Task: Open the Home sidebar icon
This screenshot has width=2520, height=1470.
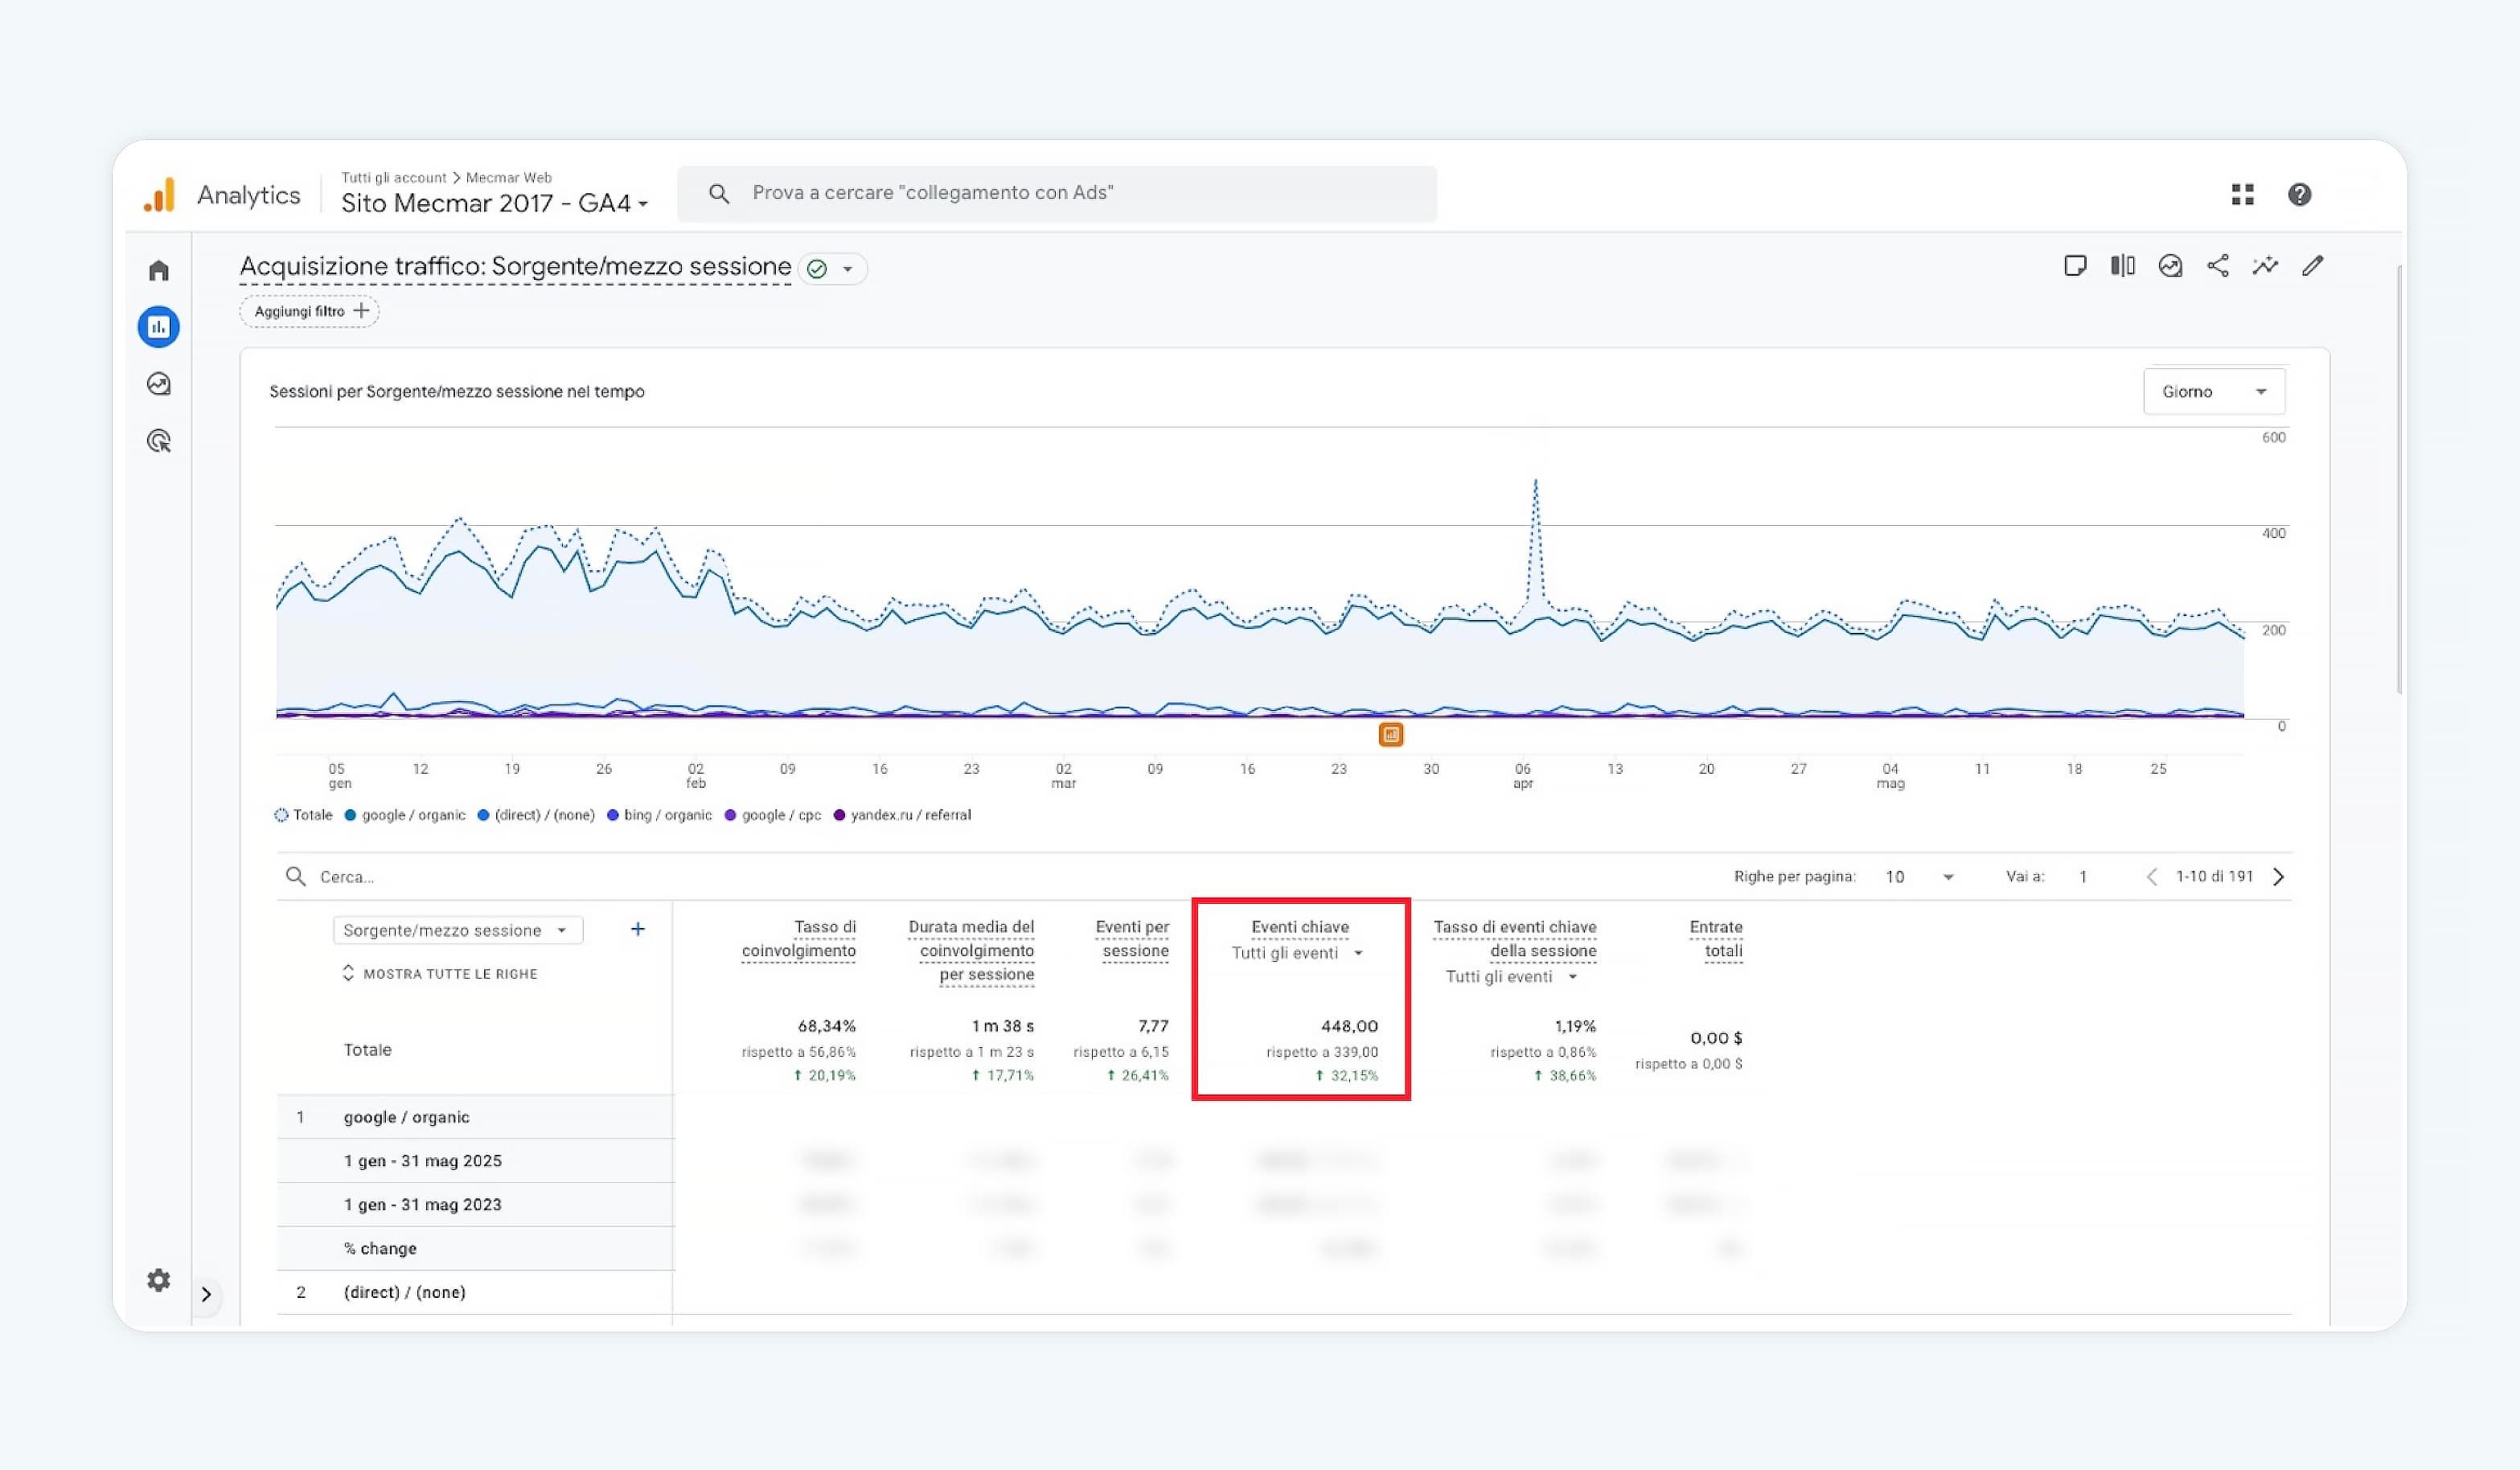Action: (x=159, y=271)
